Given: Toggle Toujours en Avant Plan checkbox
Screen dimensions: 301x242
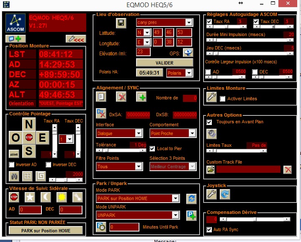Looking at the screenshot, I should pyautogui.click(x=209, y=122).
